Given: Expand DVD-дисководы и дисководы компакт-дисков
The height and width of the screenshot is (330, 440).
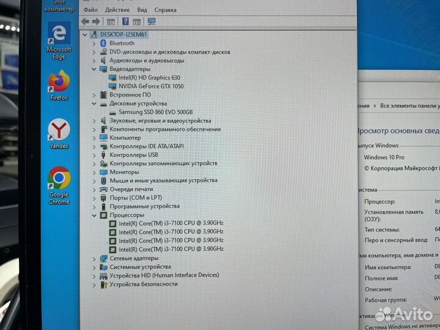Looking at the screenshot, I should coord(94,52).
